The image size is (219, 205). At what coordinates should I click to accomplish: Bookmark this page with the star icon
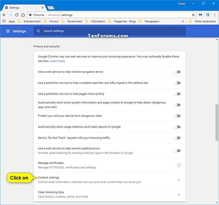[193, 15]
